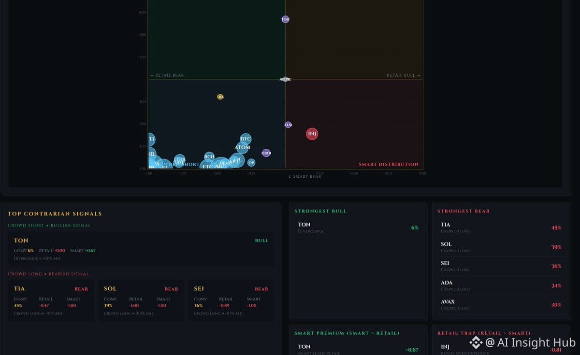
Task: Click Retail Trap (Retail > Smart) heading
Action: tap(484, 333)
